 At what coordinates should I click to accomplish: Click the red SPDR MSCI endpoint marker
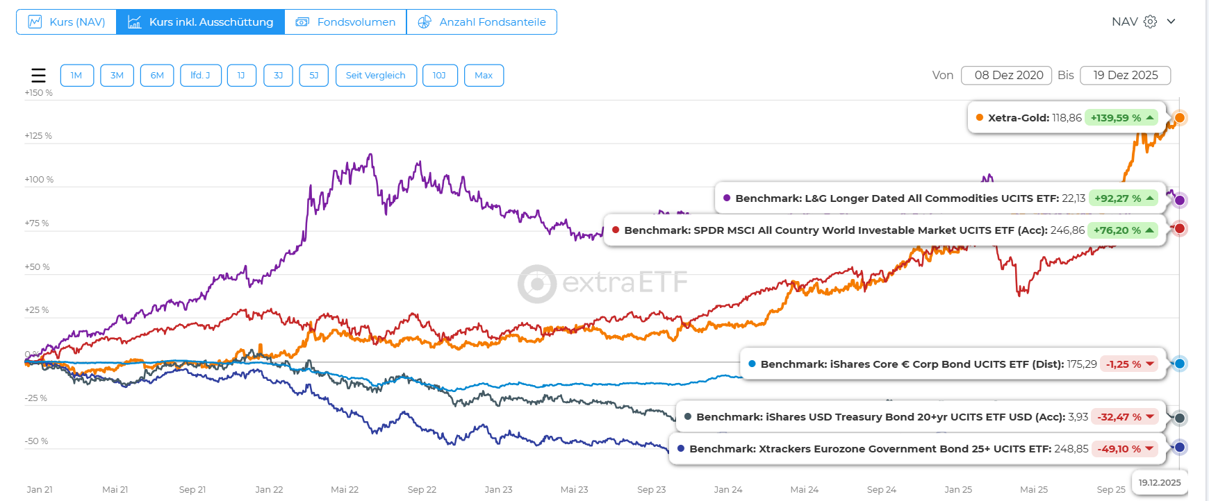[1179, 228]
